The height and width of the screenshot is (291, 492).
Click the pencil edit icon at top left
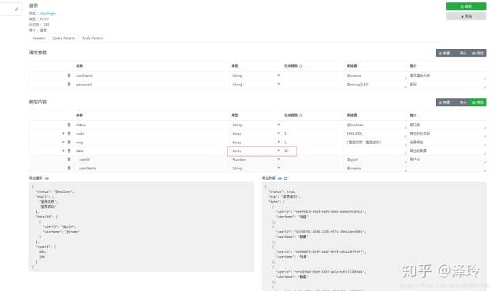click(x=16, y=9)
